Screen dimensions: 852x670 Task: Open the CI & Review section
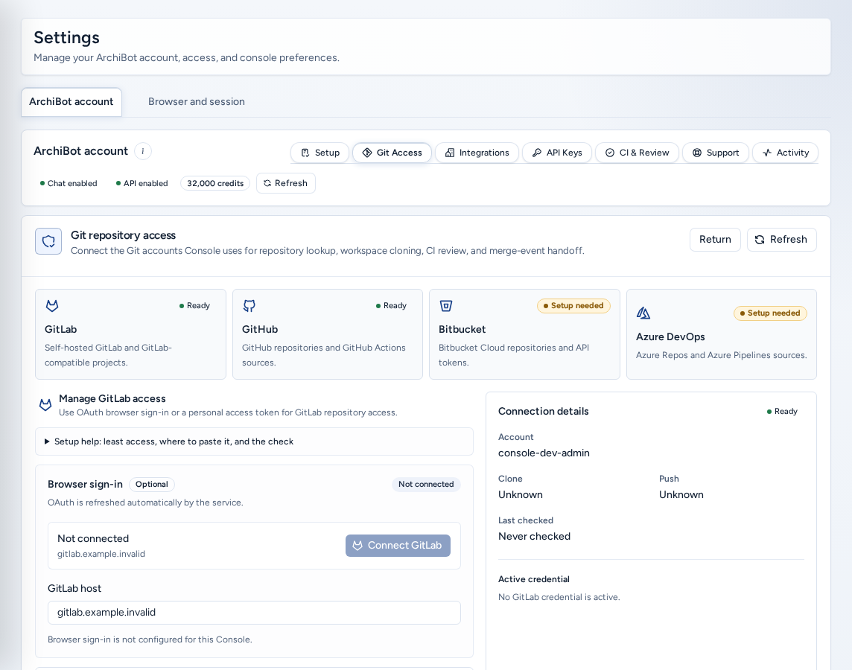pyautogui.click(x=637, y=153)
